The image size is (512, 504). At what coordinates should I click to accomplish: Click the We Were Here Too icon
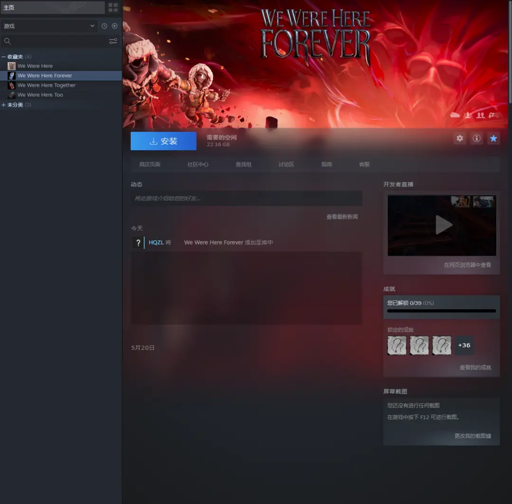pyautogui.click(x=11, y=95)
